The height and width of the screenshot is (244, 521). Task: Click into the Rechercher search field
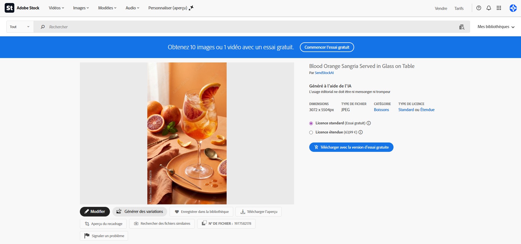252,27
